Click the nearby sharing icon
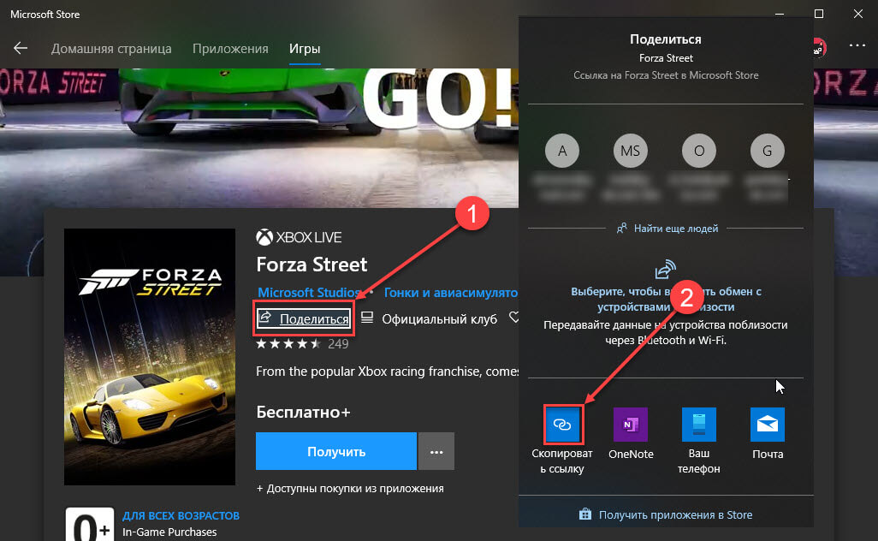 click(665, 270)
